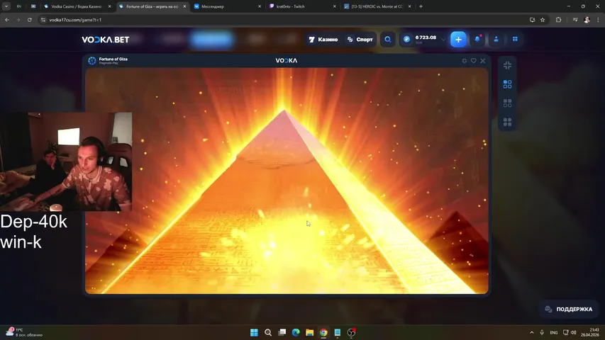605x340 pixels.
Task: Switch to the Vodka Casino browser tab
Action: [x=76, y=6]
